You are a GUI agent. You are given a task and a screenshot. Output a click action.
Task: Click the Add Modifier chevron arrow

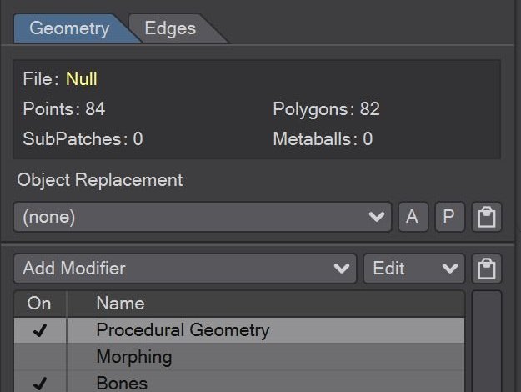click(x=342, y=269)
